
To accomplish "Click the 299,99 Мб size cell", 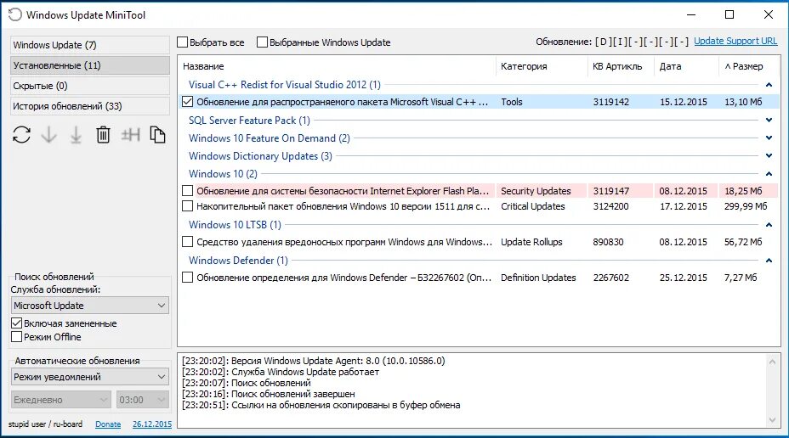I will [746, 206].
